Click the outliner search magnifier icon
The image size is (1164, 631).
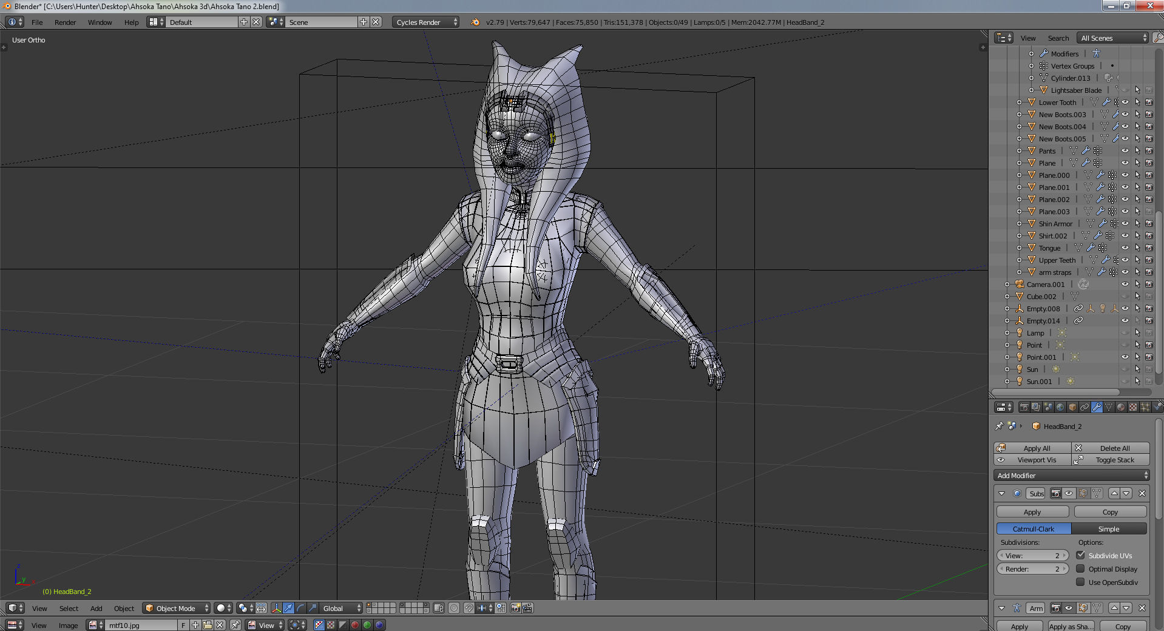pyautogui.click(x=1158, y=38)
